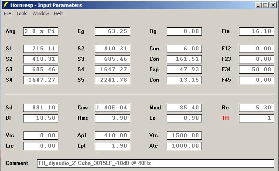This screenshot has width=279, height=171.
Task: Click the Re field showing 5.30
Action: (x=256, y=108)
